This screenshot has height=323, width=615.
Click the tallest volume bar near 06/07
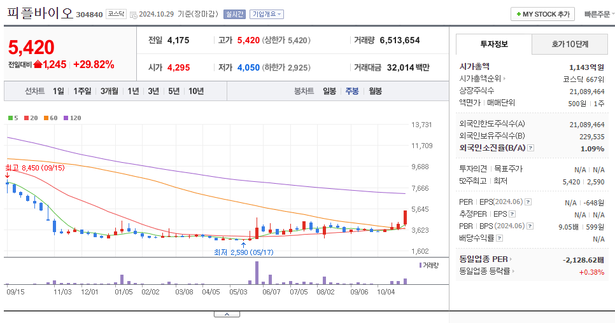[x=257, y=273]
